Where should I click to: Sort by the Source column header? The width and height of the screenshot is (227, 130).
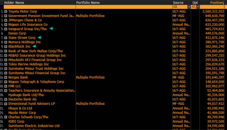(x=178, y=3)
